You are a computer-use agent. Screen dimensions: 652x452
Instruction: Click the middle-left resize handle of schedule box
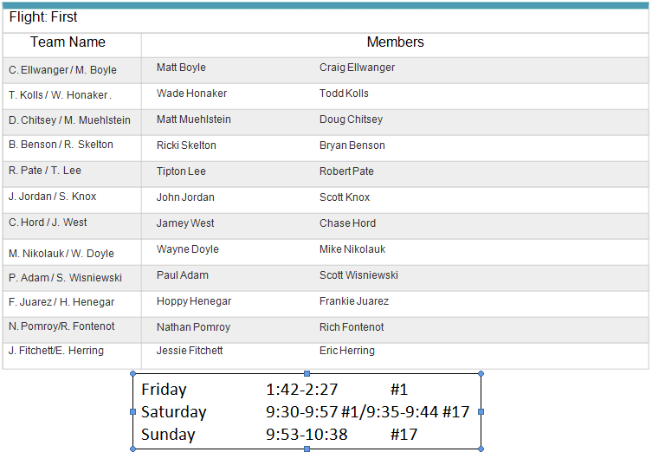132,411
